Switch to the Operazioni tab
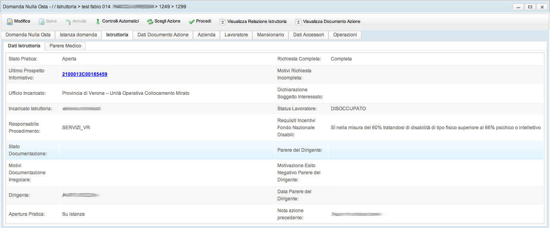550x228 pixels. pos(345,35)
